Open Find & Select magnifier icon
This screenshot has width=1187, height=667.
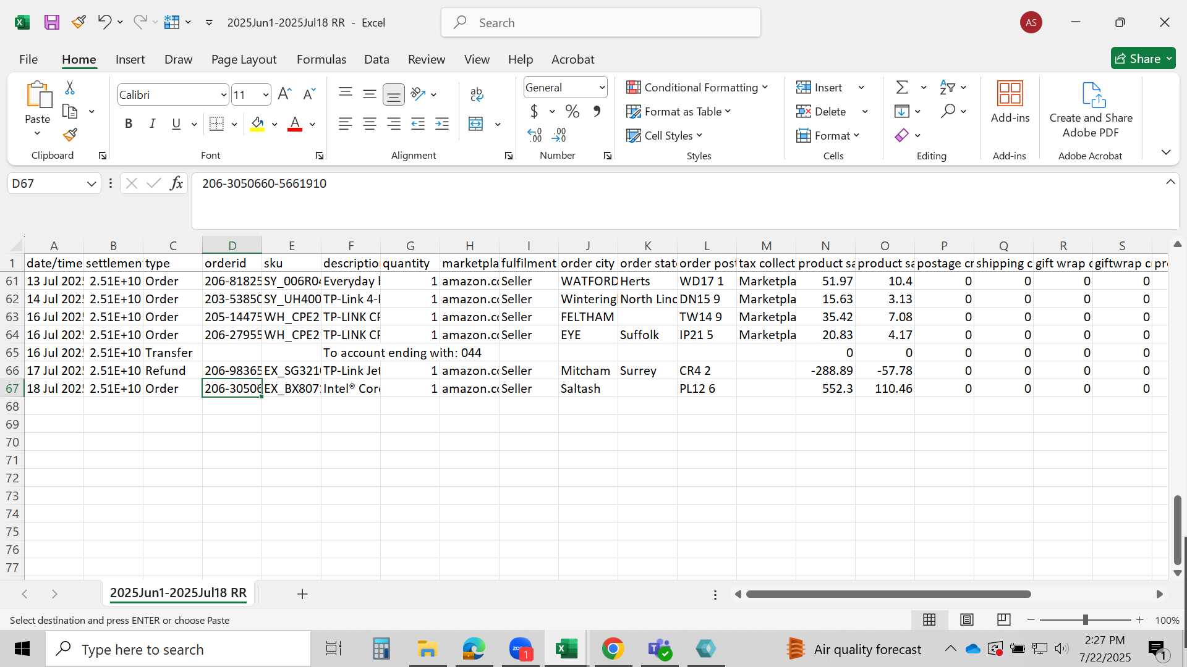[948, 112]
